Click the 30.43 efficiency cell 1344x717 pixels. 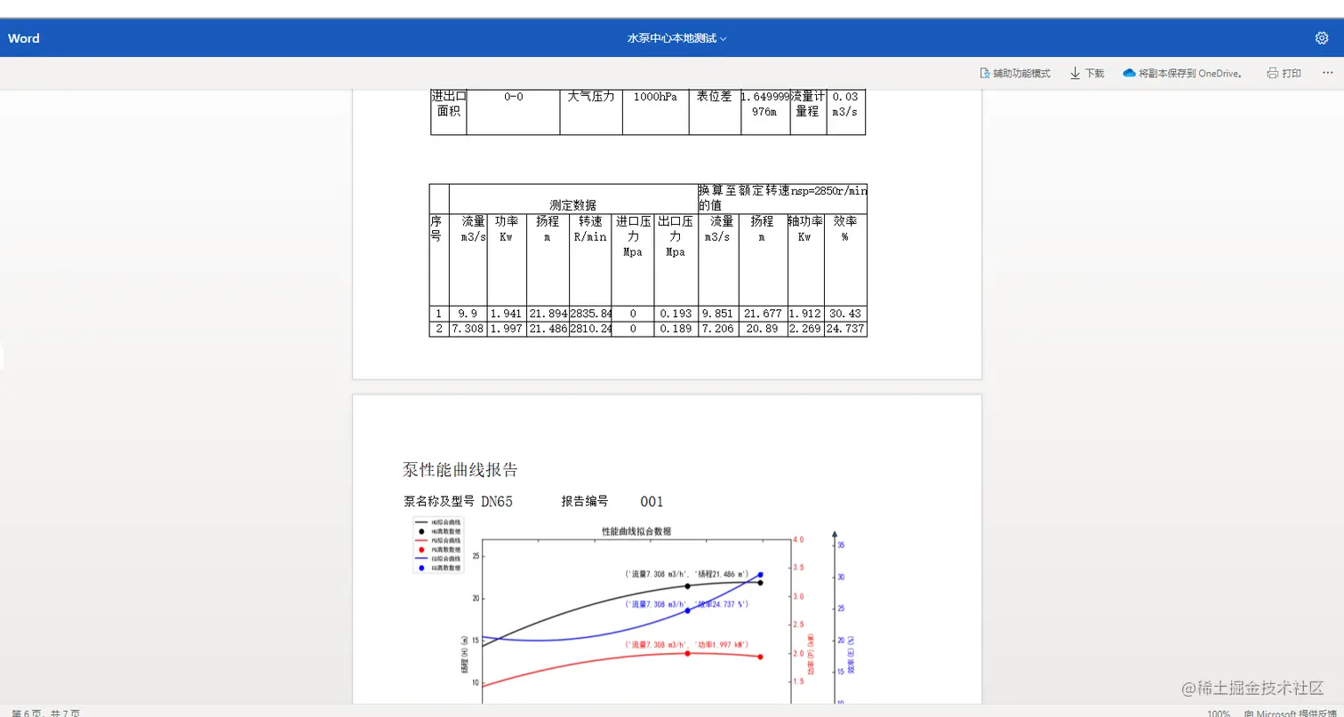pyautogui.click(x=845, y=314)
